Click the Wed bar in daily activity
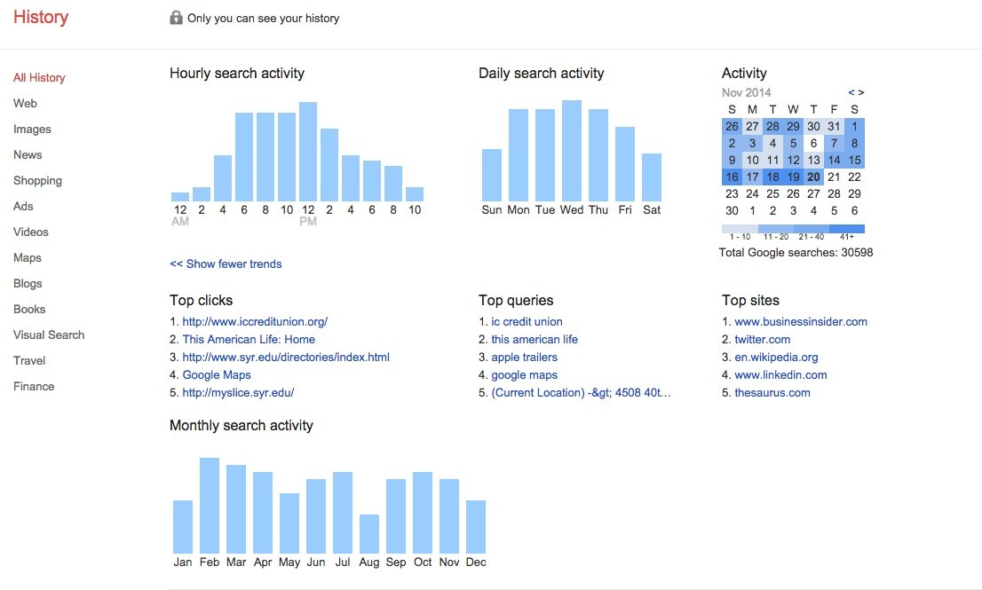Screen dimensions: 982x590 572,151
